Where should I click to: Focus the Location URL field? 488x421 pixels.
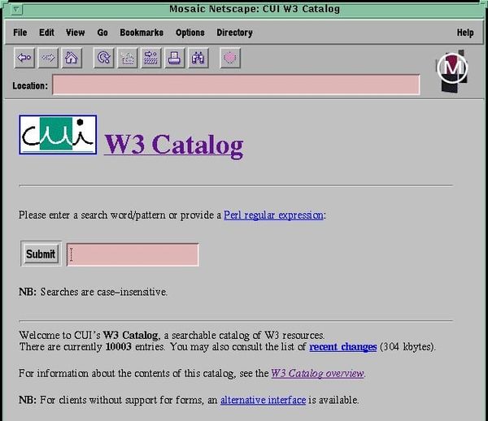pos(236,85)
